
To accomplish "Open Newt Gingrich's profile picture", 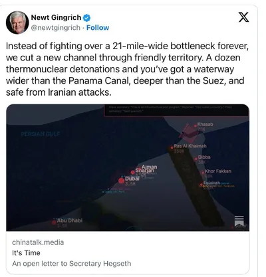I will point(17,23).
